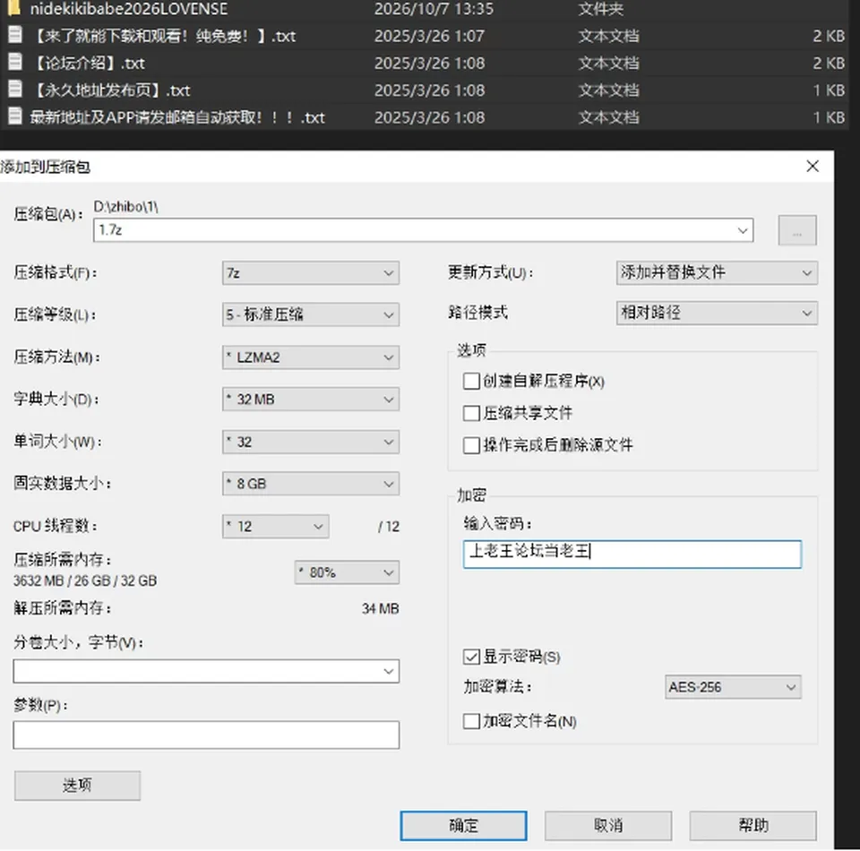Screen dimensions: 860x851
Task: Tick the 压缩共享文件 checkbox
Action: pyautogui.click(x=471, y=413)
